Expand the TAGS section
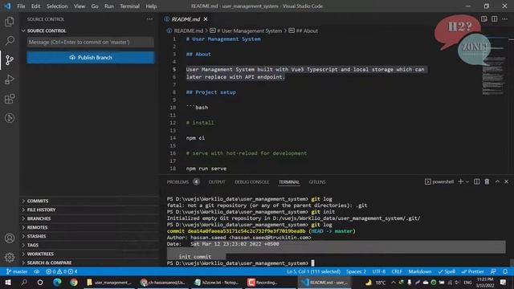This screenshot has height=289, width=514. click(32, 245)
